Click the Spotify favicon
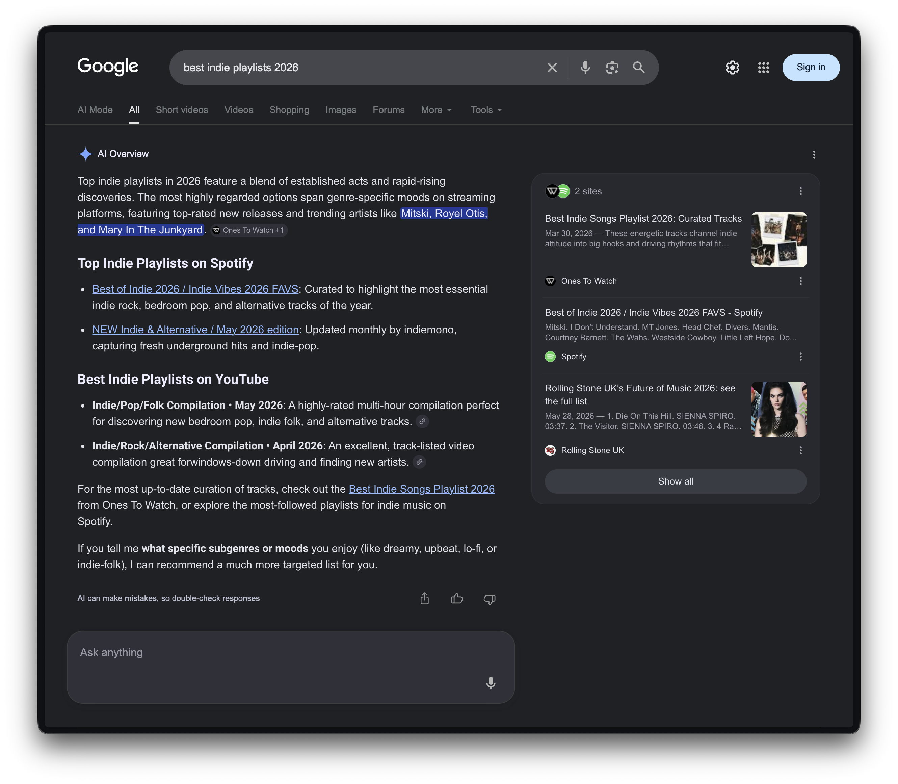 (x=550, y=357)
